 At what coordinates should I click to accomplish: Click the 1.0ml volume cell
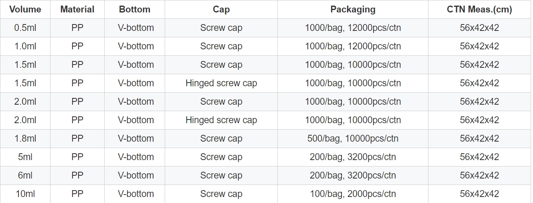click(x=25, y=47)
